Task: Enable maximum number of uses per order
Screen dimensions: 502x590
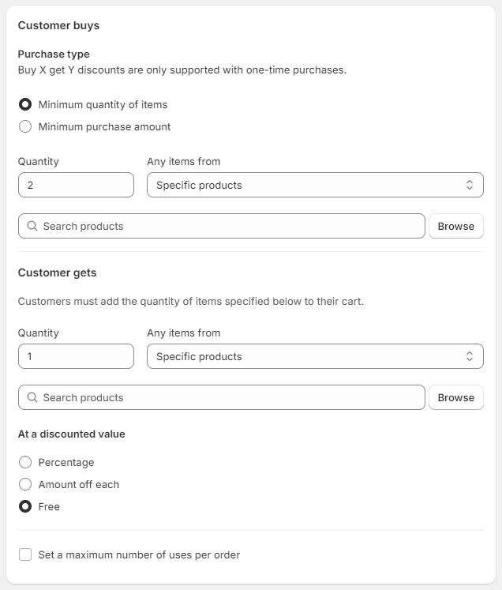Action: [x=25, y=554]
